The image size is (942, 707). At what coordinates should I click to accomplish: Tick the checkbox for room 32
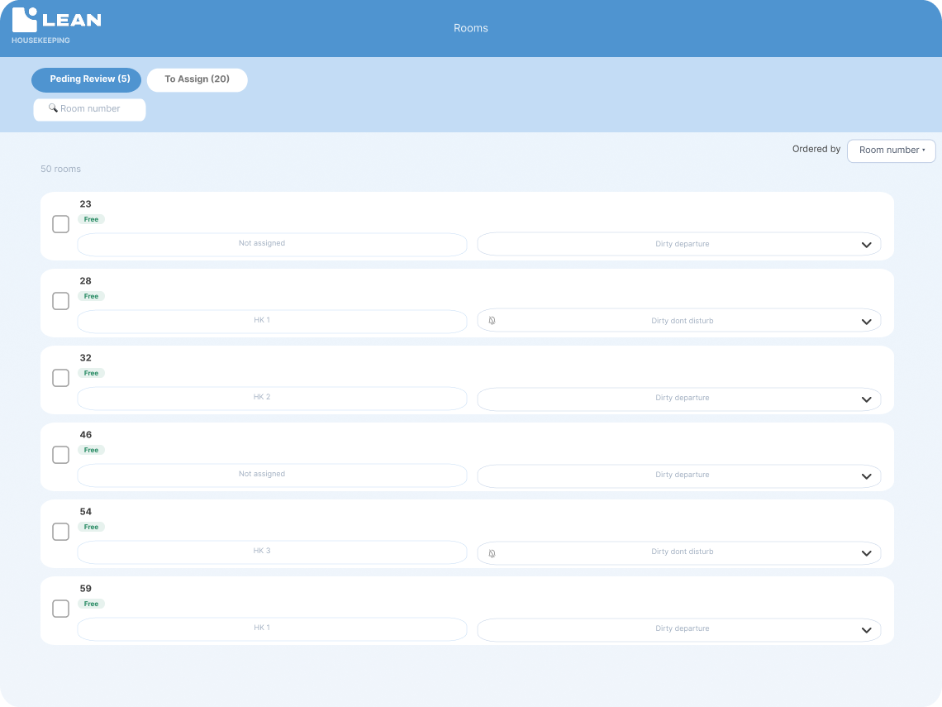pyautogui.click(x=60, y=378)
